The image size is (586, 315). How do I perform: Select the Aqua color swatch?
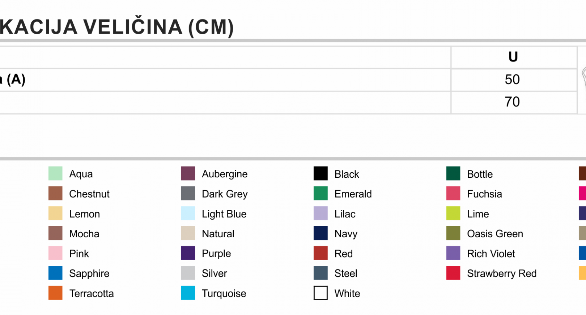[x=55, y=173]
